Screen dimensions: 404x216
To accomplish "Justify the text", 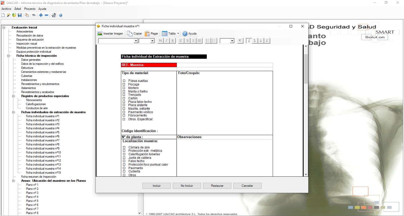I will pos(199,41).
